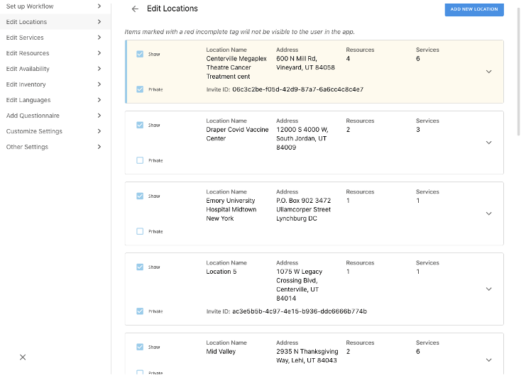Open Edit Resources in the sidebar
Image resolution: width=526 pixels, height=378 pixels.
pyautogui.click(x=55, y=53)
